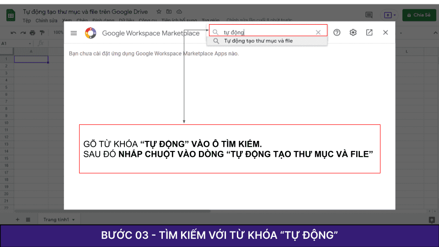Open the comment history icon
Image resolution: width=439 pixels, height=247 pixels.
point(369,15)
